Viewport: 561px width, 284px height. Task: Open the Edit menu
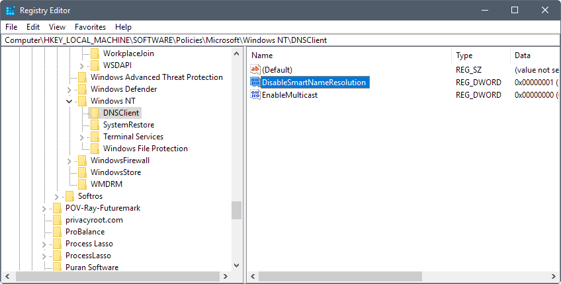(x=33, y=27)
